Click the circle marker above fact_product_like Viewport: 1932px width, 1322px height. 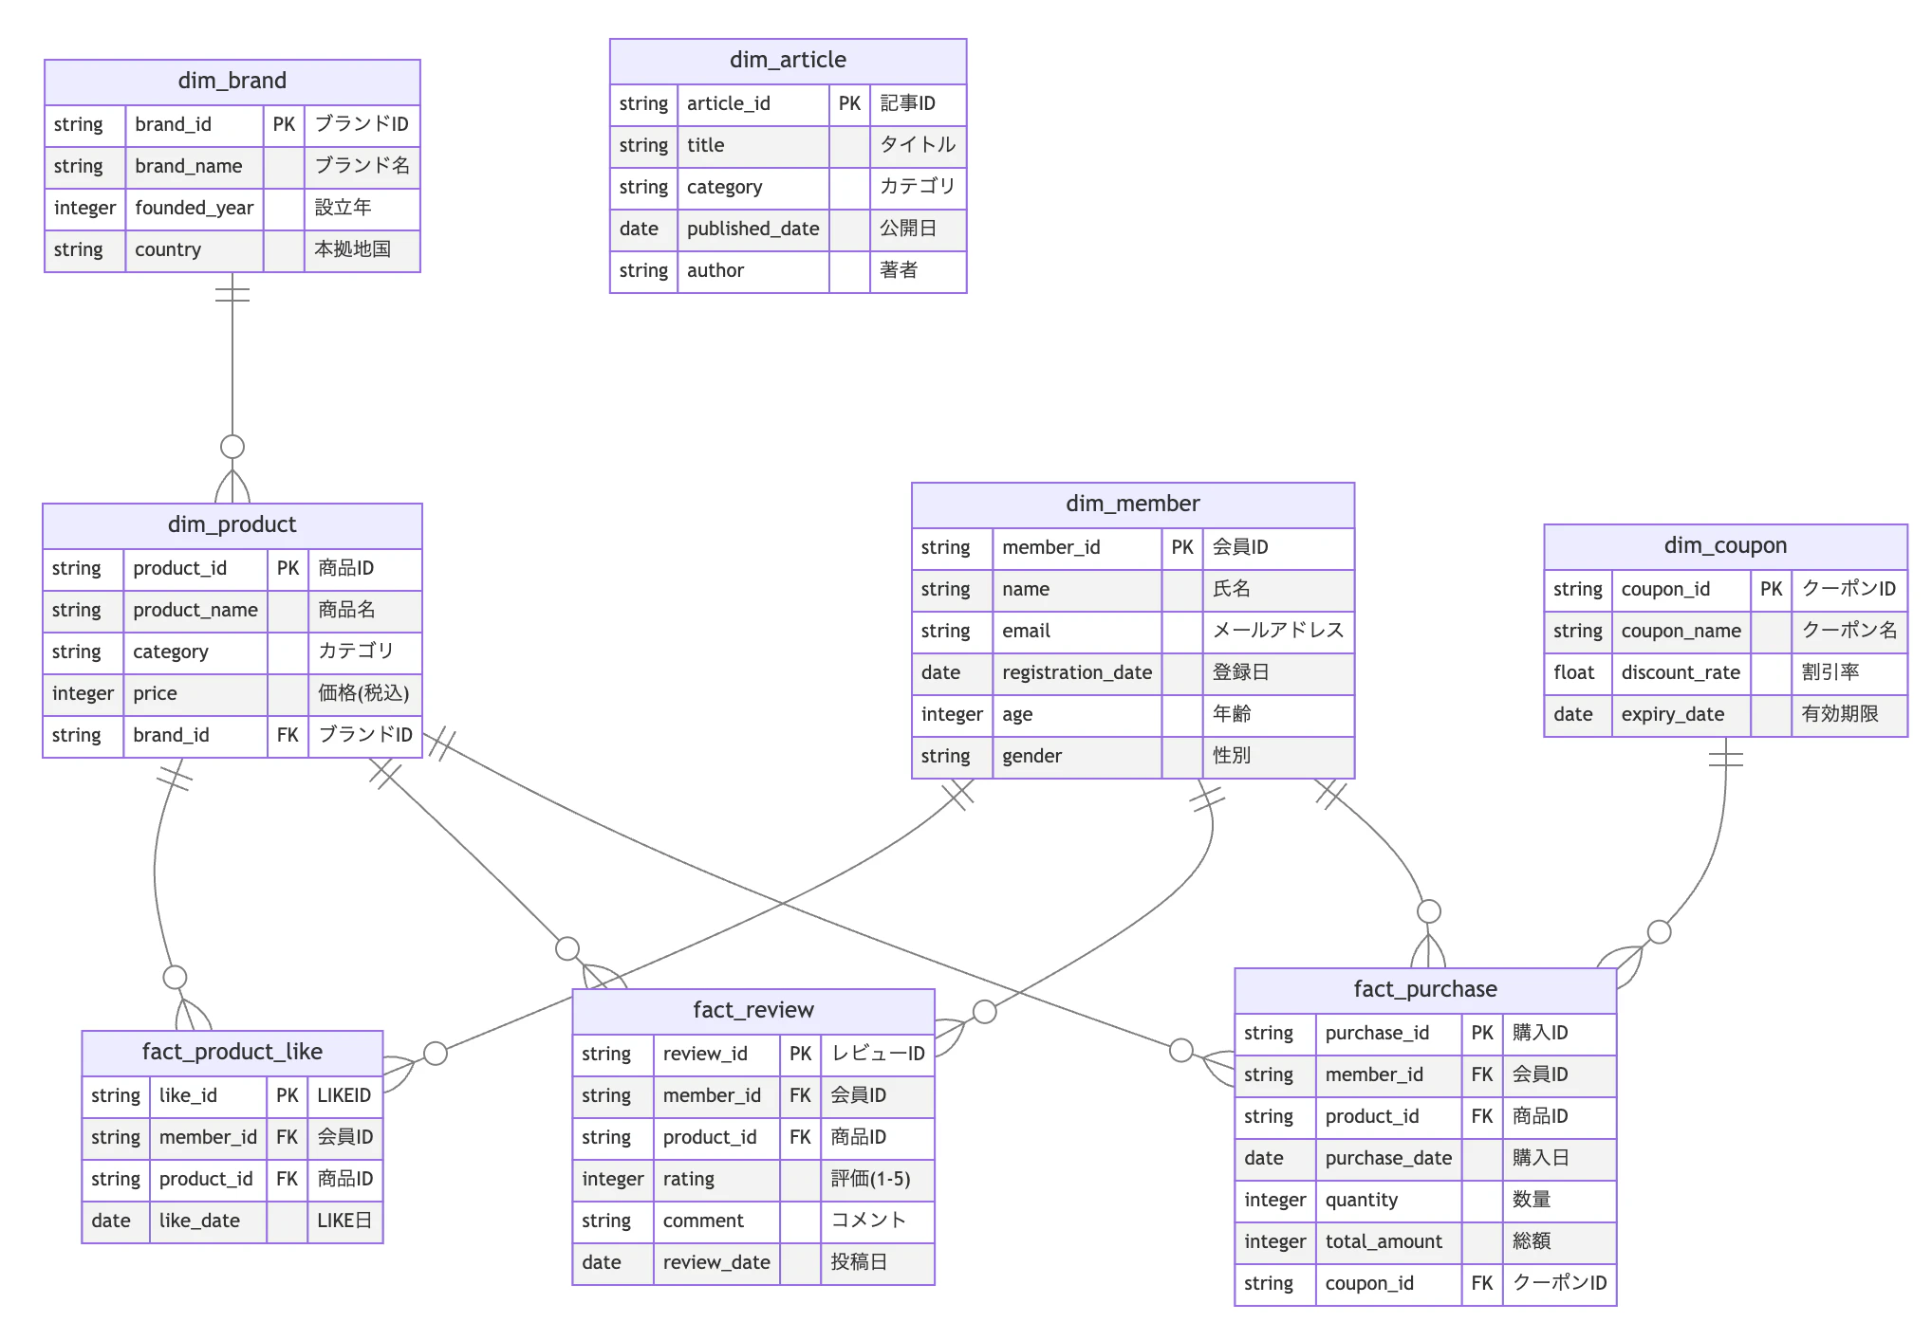click(175, 977)
